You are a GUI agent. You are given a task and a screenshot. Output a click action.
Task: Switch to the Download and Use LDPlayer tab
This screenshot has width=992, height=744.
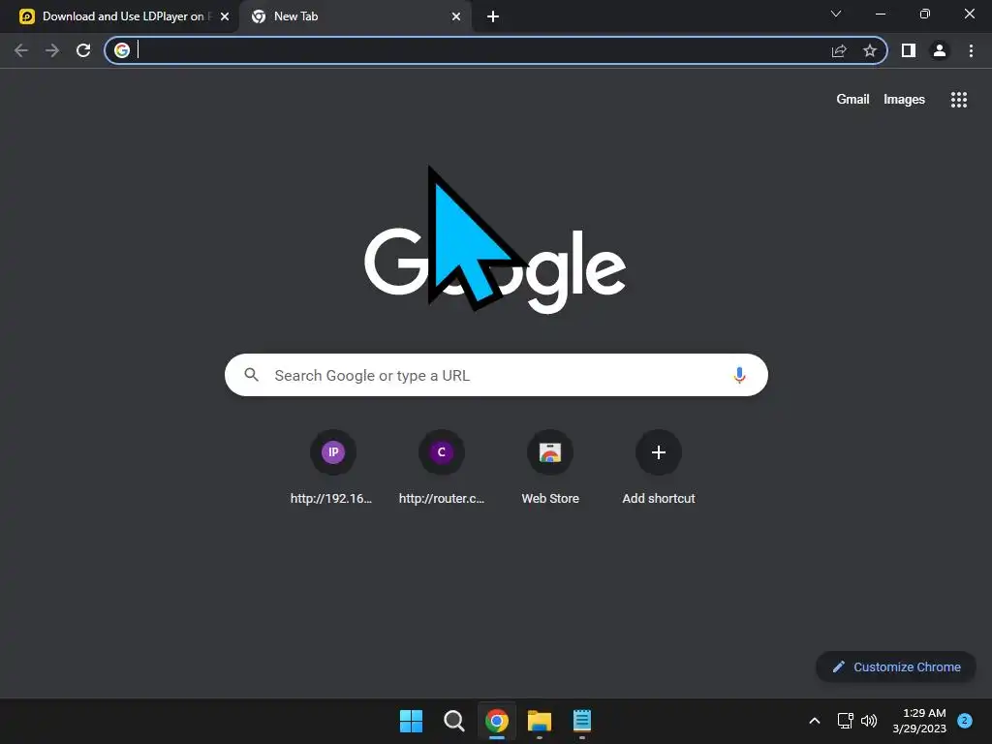[119, 16]
